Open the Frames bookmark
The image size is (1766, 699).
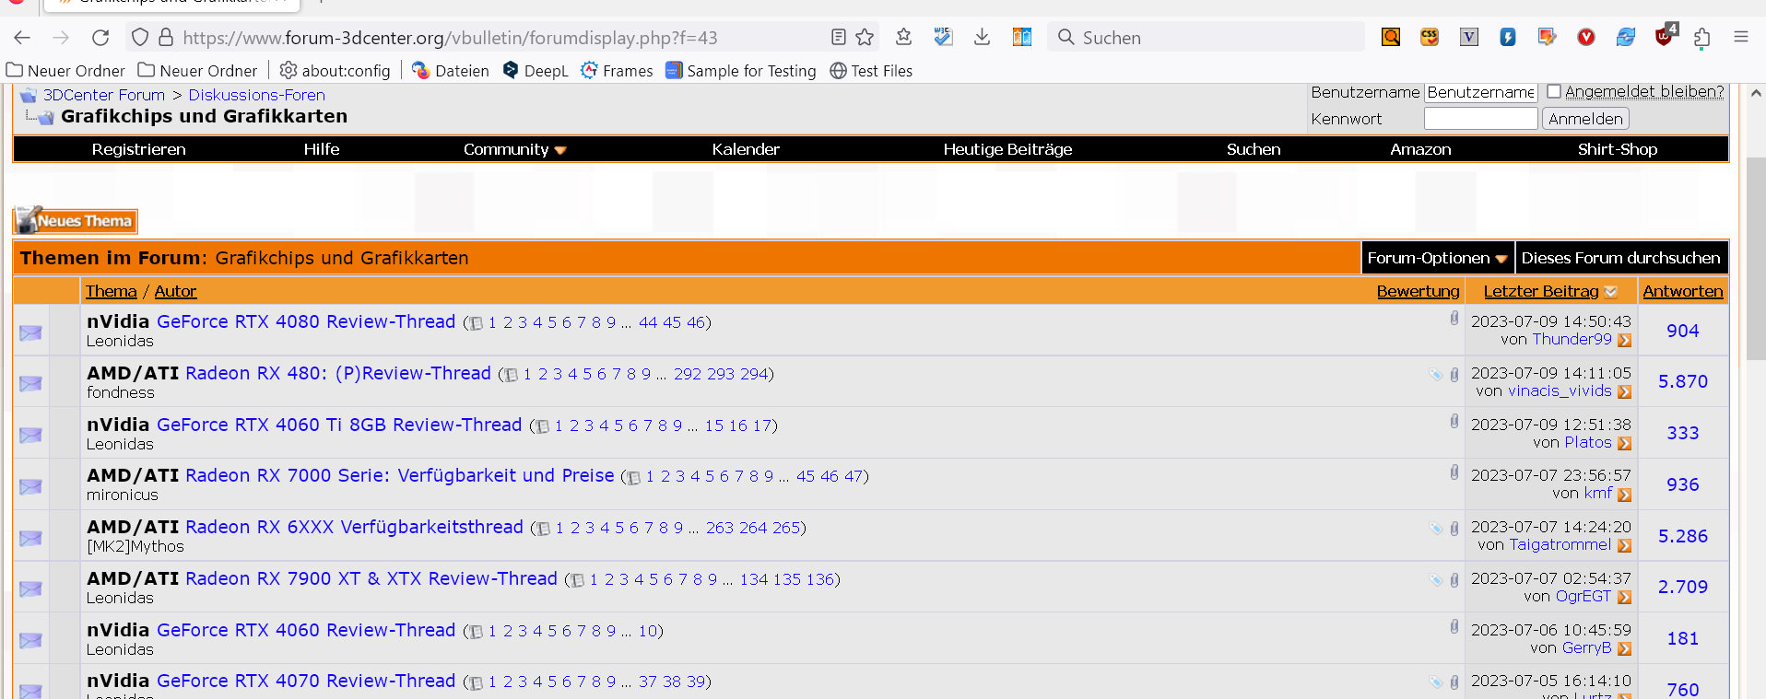tap(617, 71)
